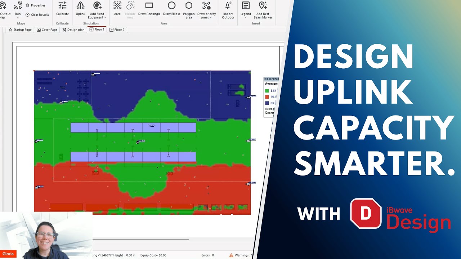
Task: Click the presenter webcam thumbnail
Action: 46,235
